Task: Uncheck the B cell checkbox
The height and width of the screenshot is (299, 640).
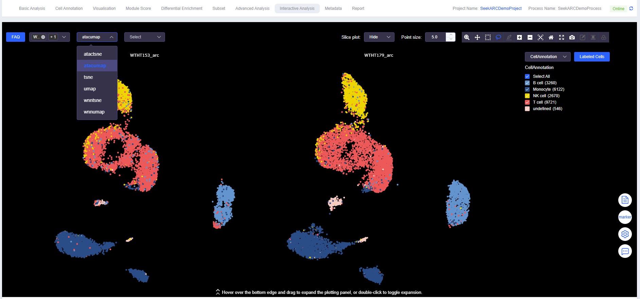Action: 527,83
